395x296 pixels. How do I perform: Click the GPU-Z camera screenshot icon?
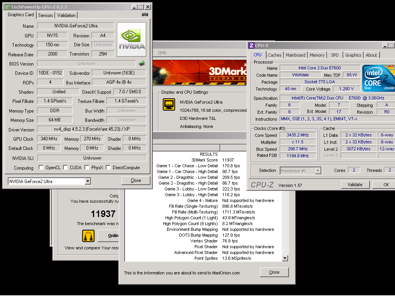point(145,15)
